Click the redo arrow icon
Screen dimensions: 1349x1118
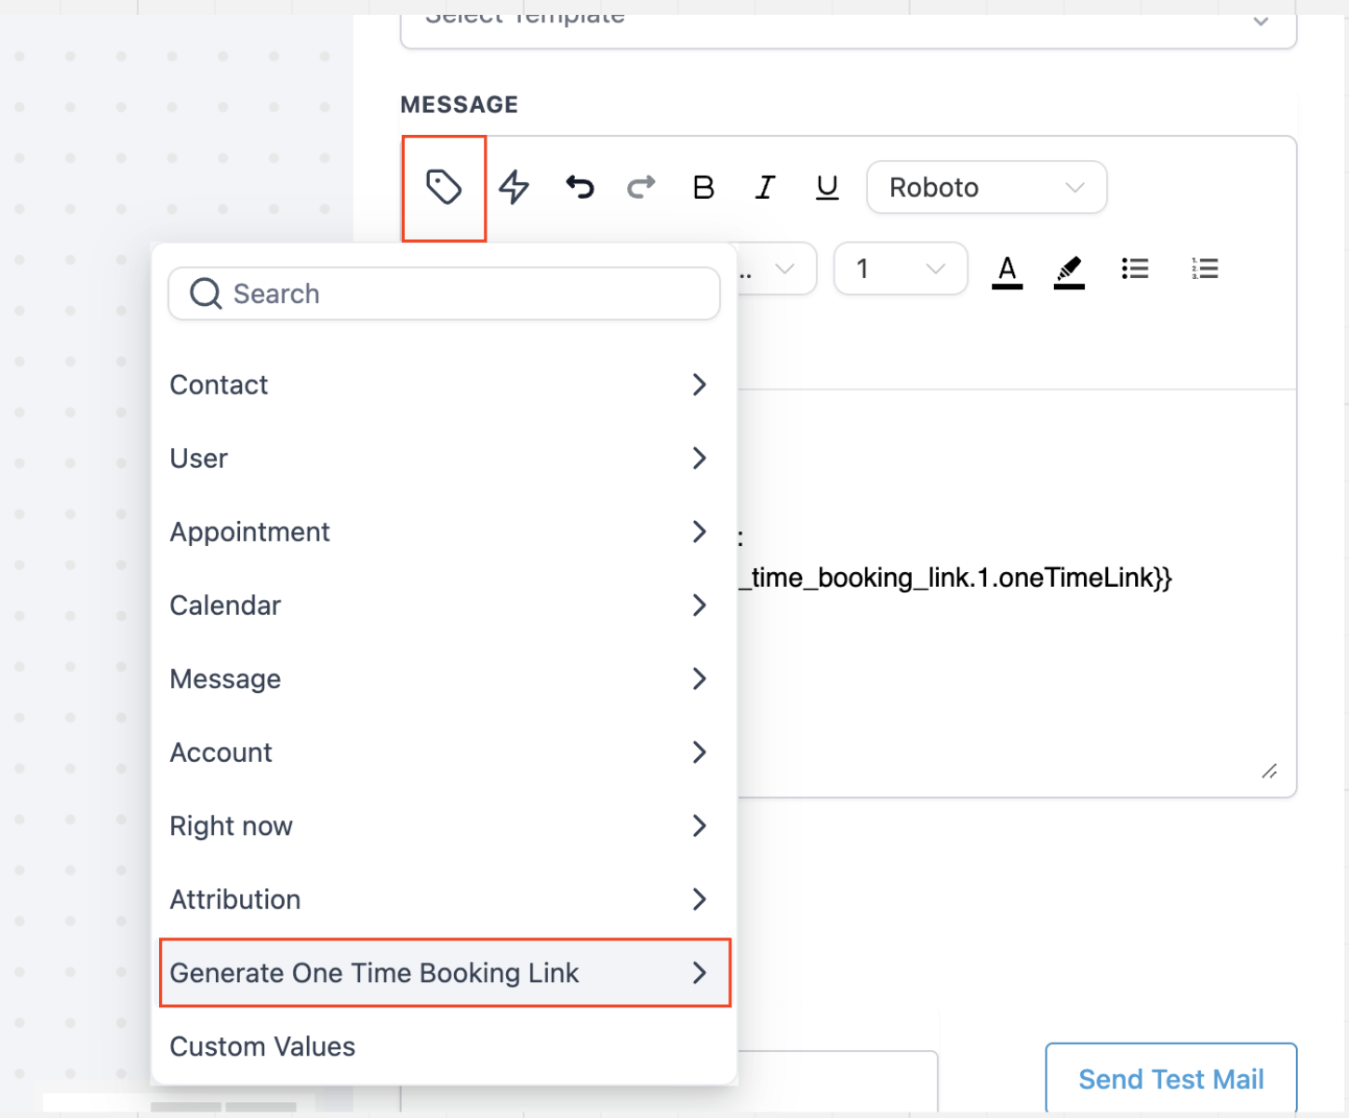641,188
